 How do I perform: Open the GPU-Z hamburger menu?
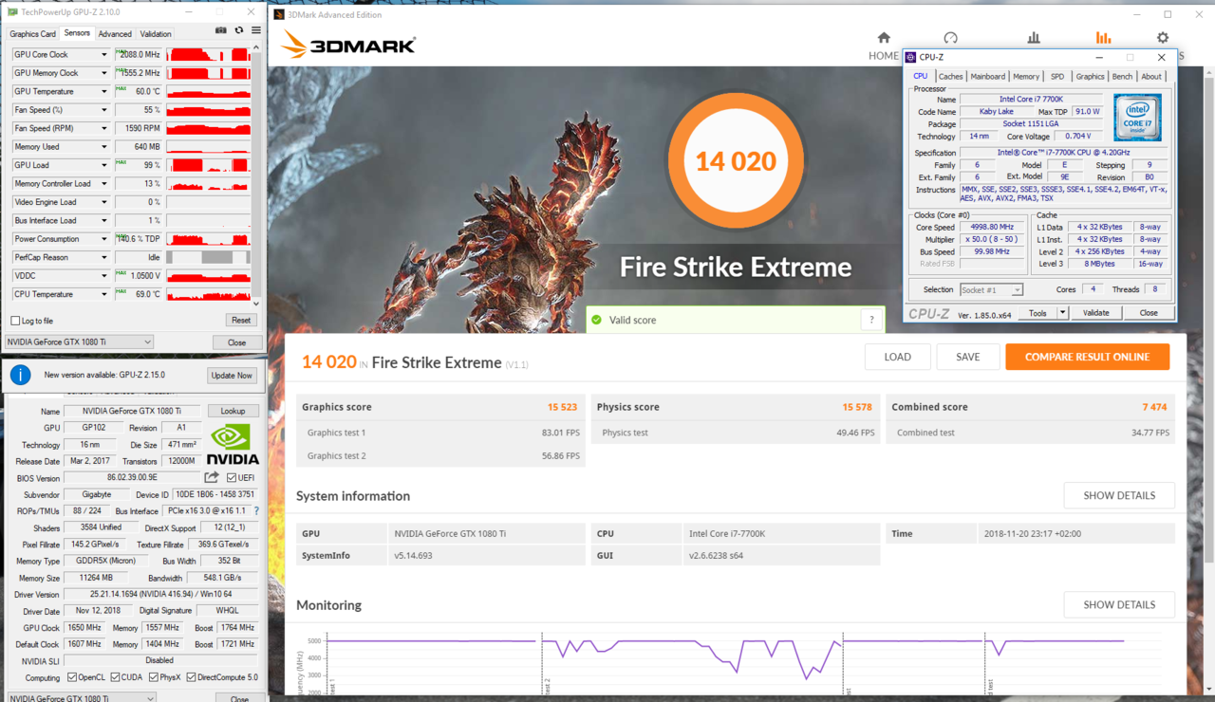pyautogui.click(x=255, y=30)
